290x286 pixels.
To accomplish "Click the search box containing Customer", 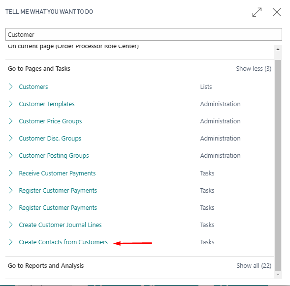I will (144, 34).
